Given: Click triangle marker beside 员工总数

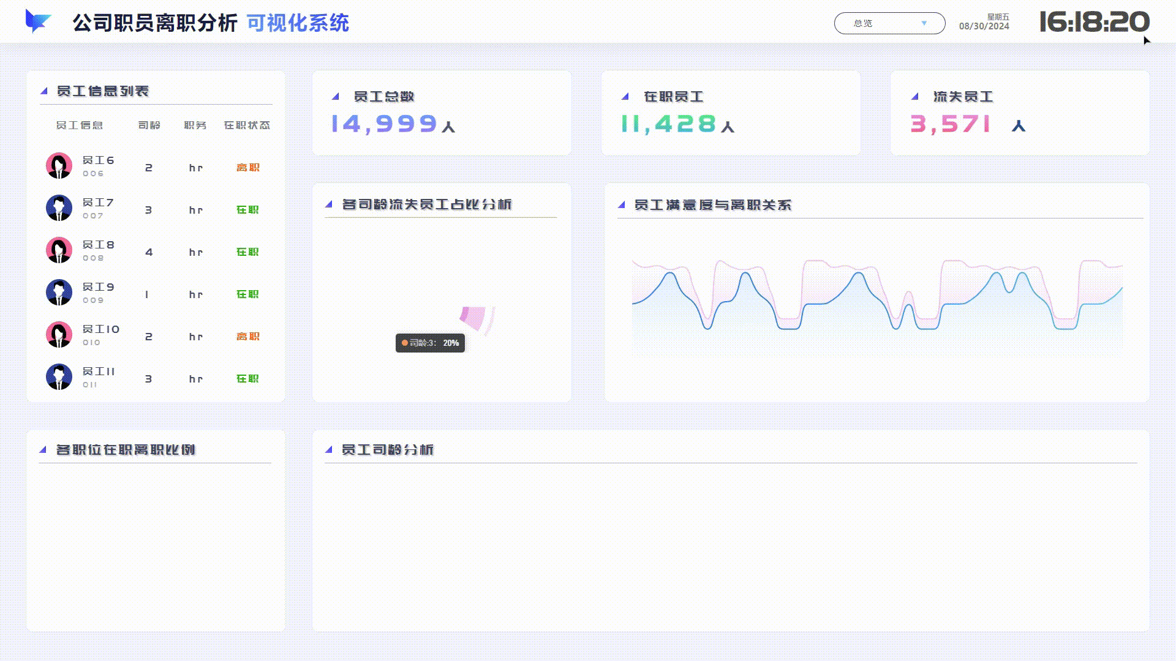Looking at the screenshot, I should click(x=335, y=97).
